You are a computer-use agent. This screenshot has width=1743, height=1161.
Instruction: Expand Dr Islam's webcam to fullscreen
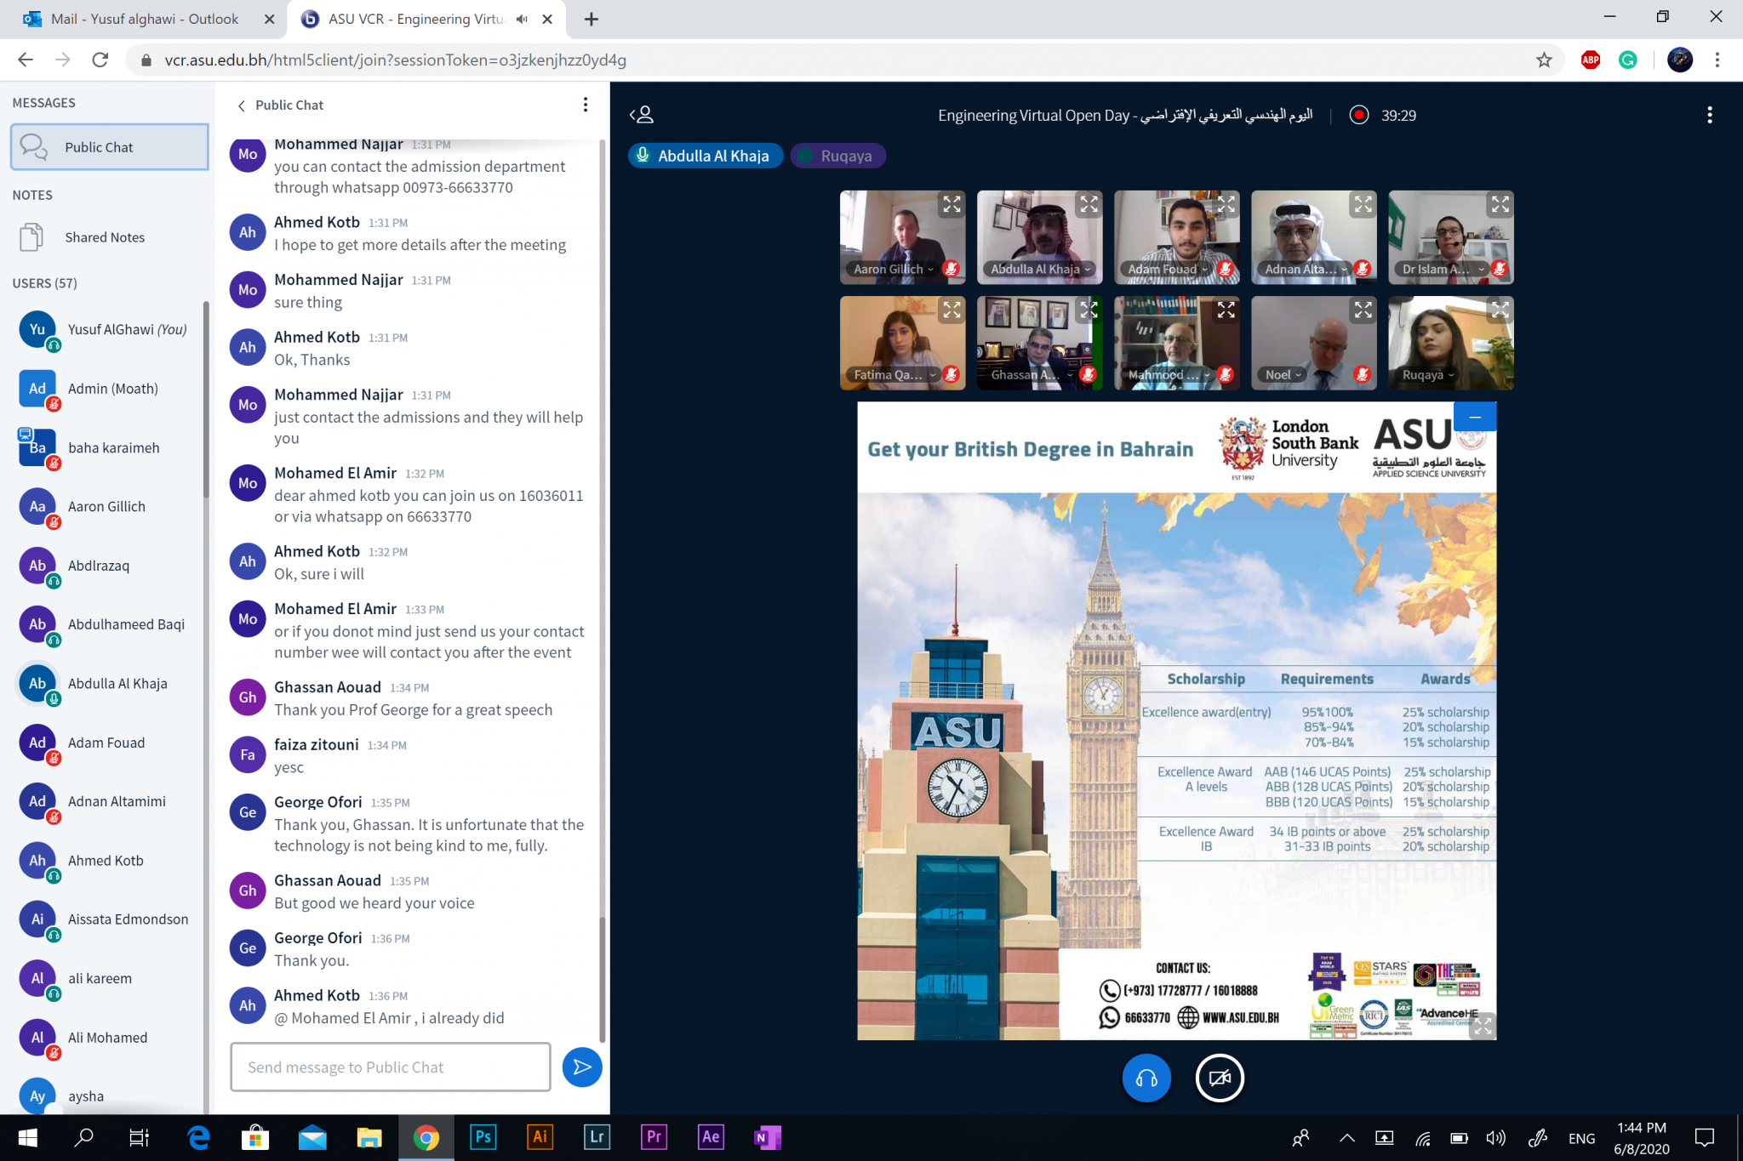[1500, 204]
